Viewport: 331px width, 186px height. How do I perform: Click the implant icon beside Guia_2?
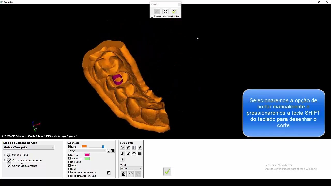coord(113,151)
